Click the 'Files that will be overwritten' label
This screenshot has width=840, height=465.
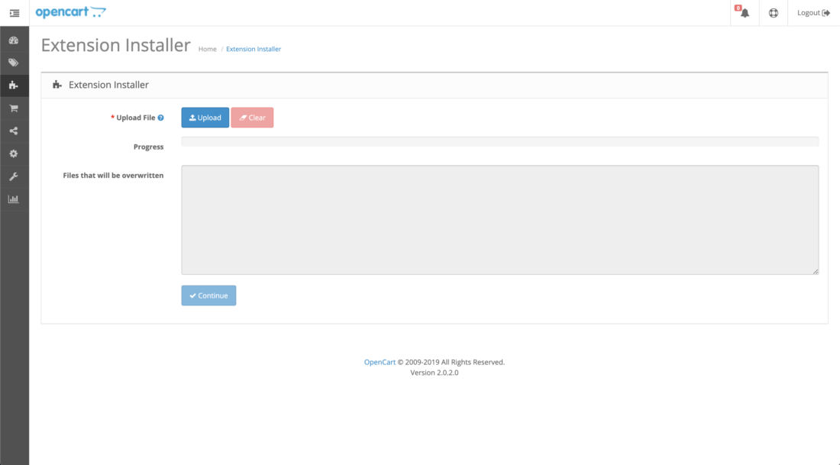click(113, 175)
